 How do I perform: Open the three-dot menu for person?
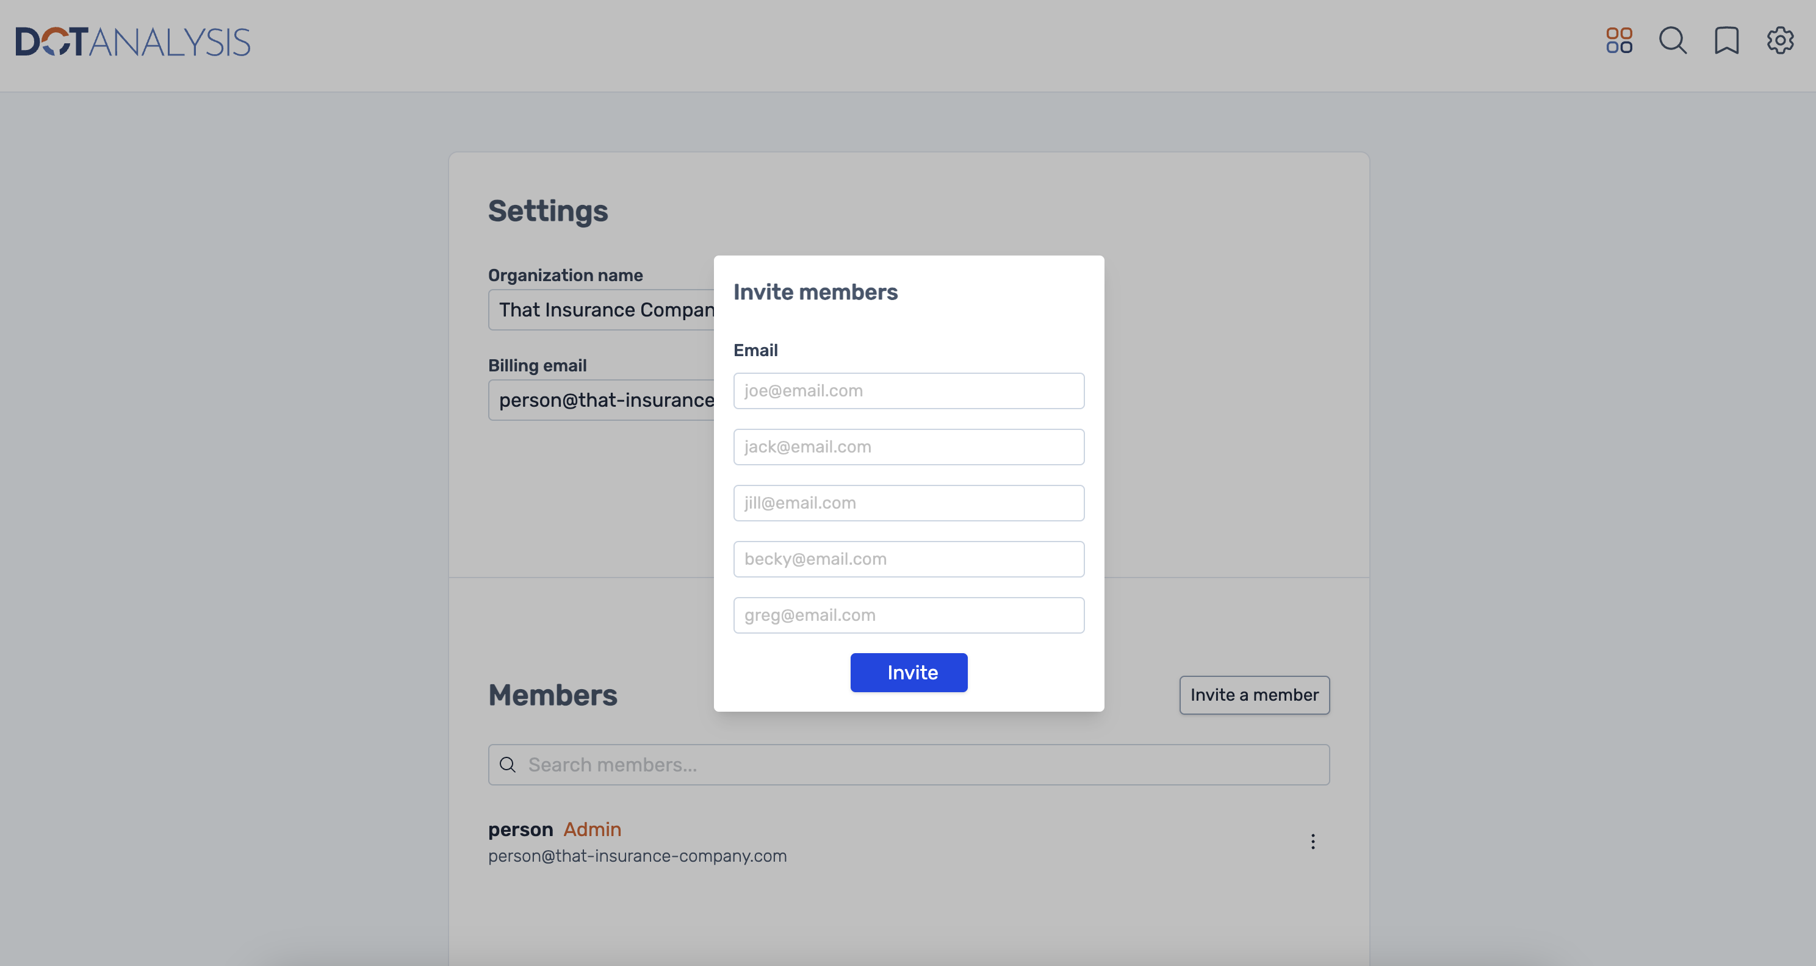[x=1313, y=842]
